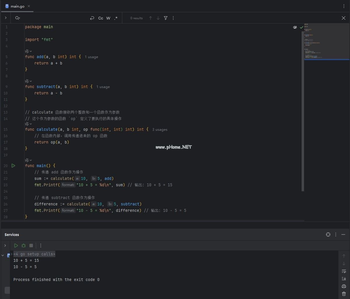Enable the regex (.*) search option
The width and height of the screenshot is (350, 299).
(116, 18)
